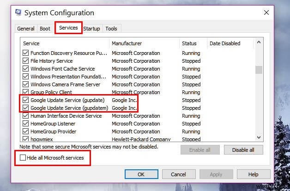This screenshot has width=290, height=191.
Task: Click the Cancel button
Action: point(178,174)
